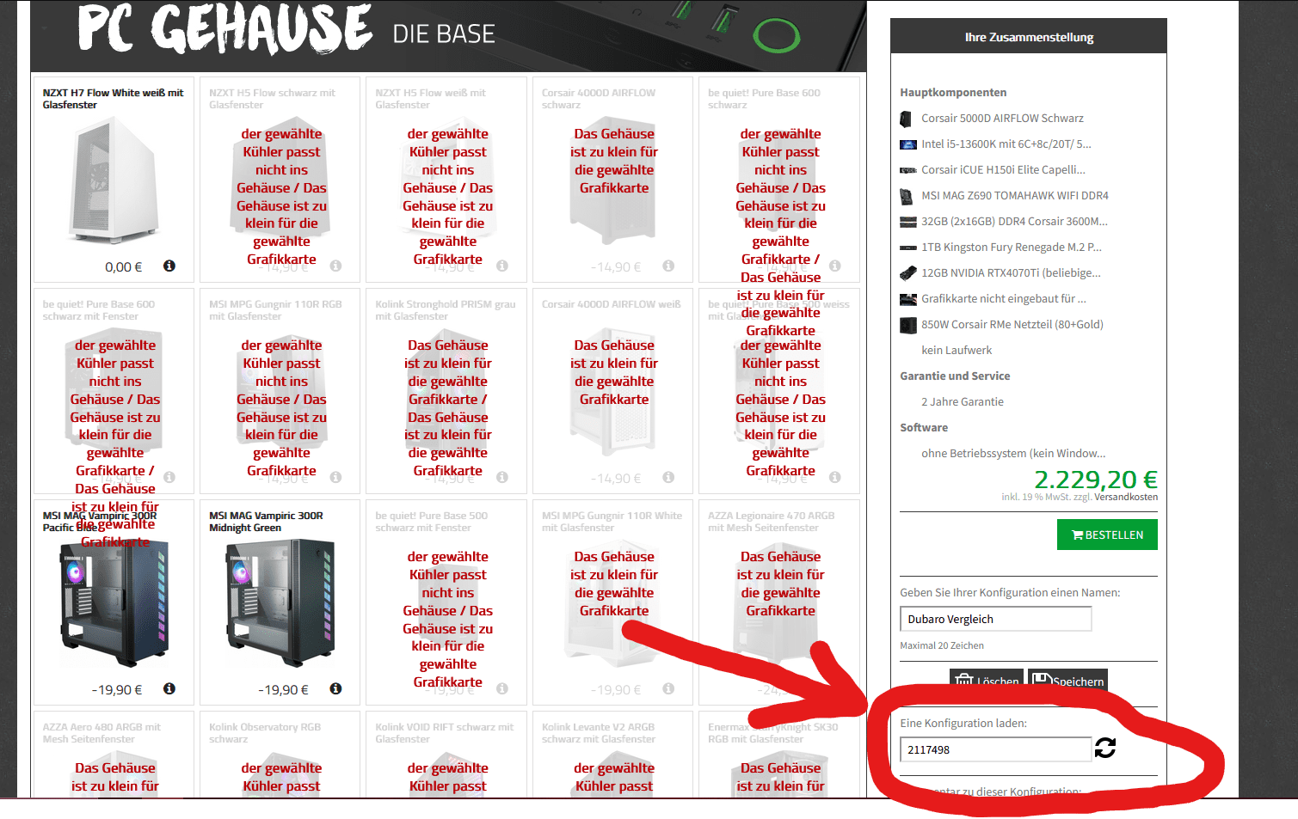Viewport: 1298px width, 819px height.
Task: Click 32GB DDR4 Corsair memory entry
Action: (x=1014, y=222)
